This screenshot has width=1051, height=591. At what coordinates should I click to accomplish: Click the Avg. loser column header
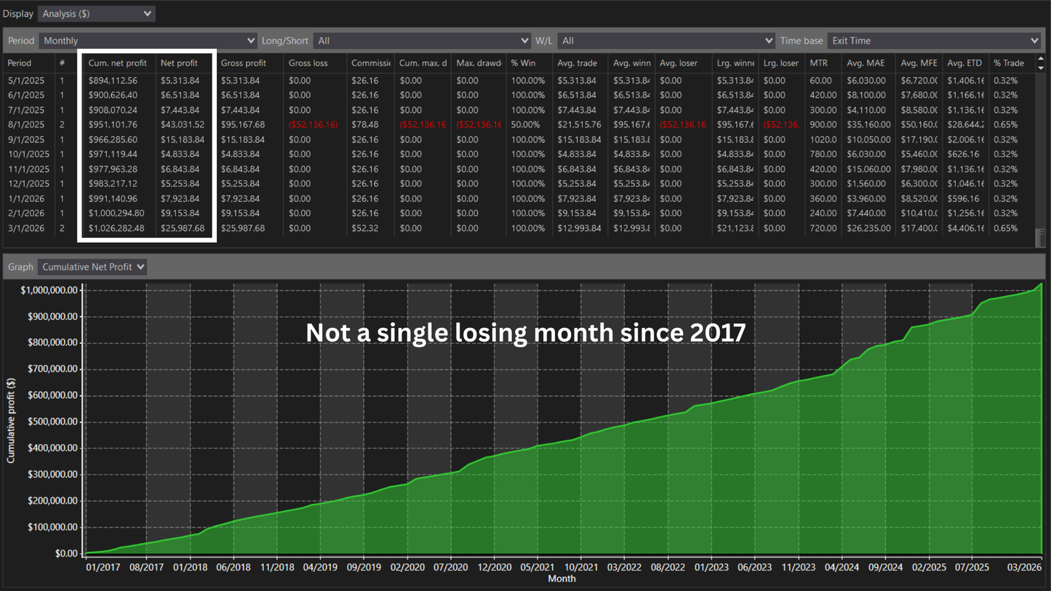click(684, 63)
